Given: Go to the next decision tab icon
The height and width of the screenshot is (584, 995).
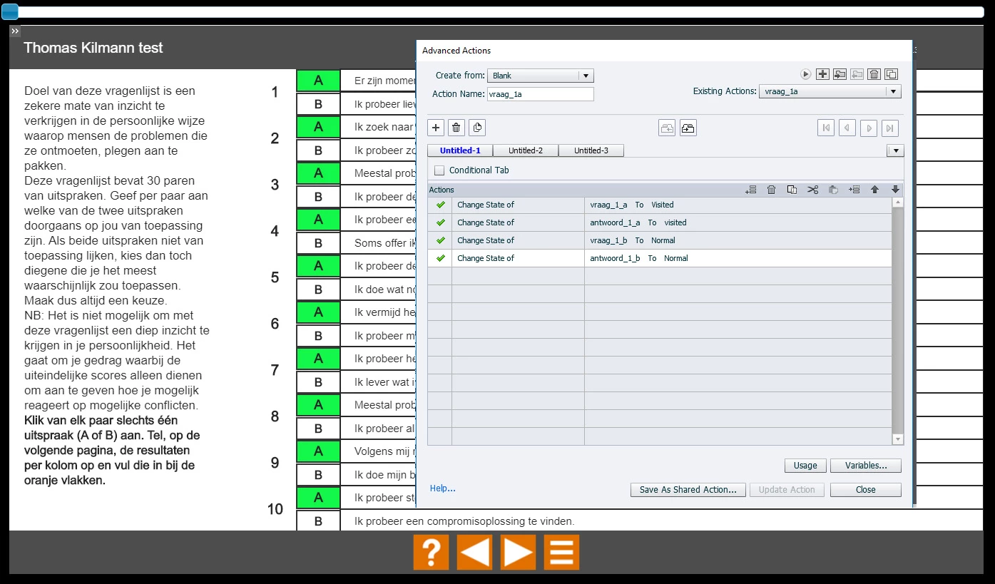Looking at the screenshot, I should [869, 128].
